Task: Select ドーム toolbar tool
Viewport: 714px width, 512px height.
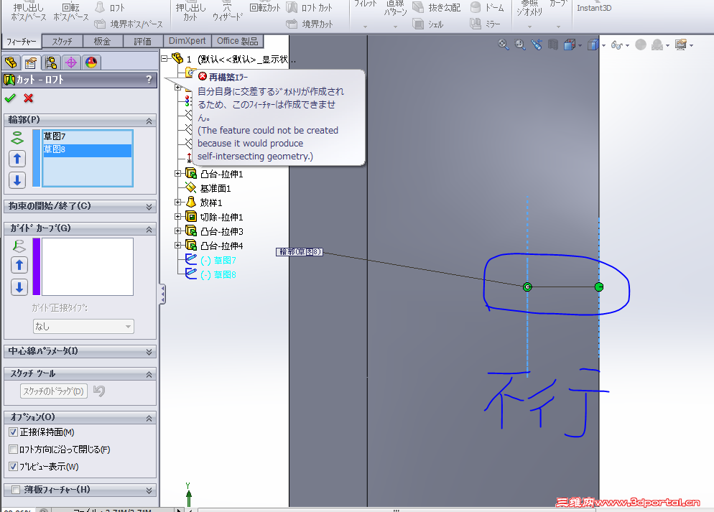Action: coord(487,8)
